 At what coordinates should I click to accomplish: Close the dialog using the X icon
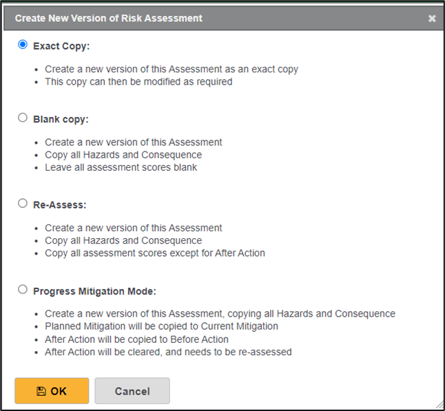(432, 19)
